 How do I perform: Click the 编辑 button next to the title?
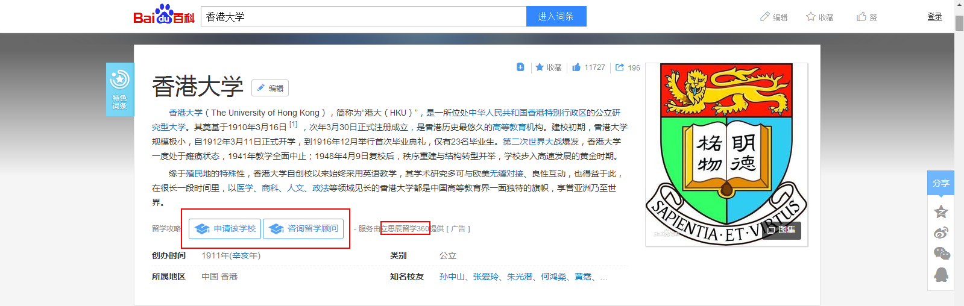click(x=270, y=88)
